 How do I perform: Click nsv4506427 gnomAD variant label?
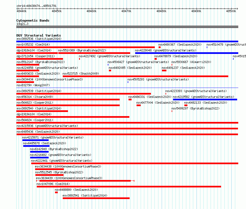(138, 62)
